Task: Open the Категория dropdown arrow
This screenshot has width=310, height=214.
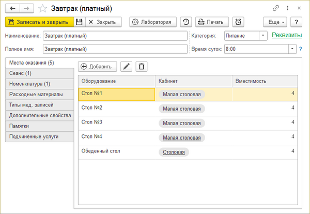Action: (263, 36)
